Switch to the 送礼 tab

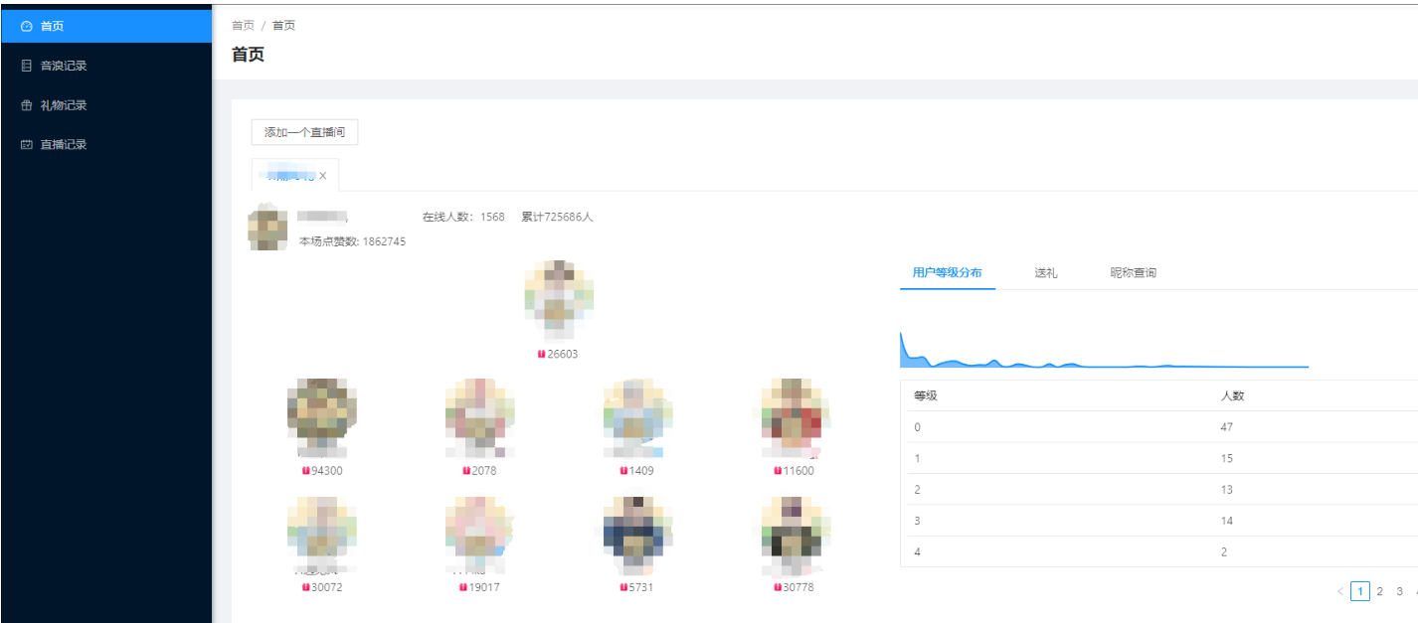pos(1045,272)
